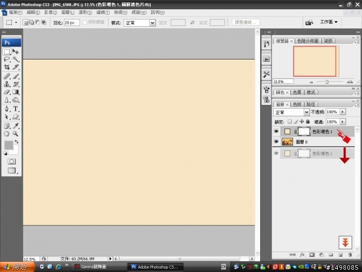Select the Eyedropper tool
The image size is (362, 272).
16,126
